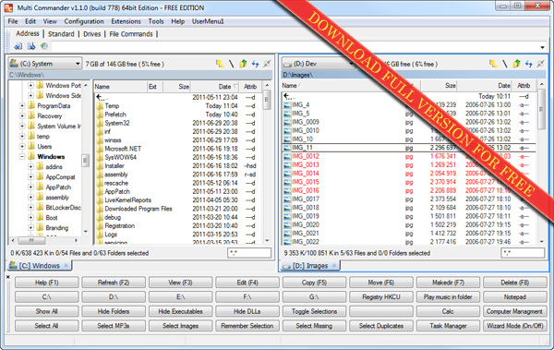Click parent directory arrow in left file list
554x350 pixels.
[102, 97]
